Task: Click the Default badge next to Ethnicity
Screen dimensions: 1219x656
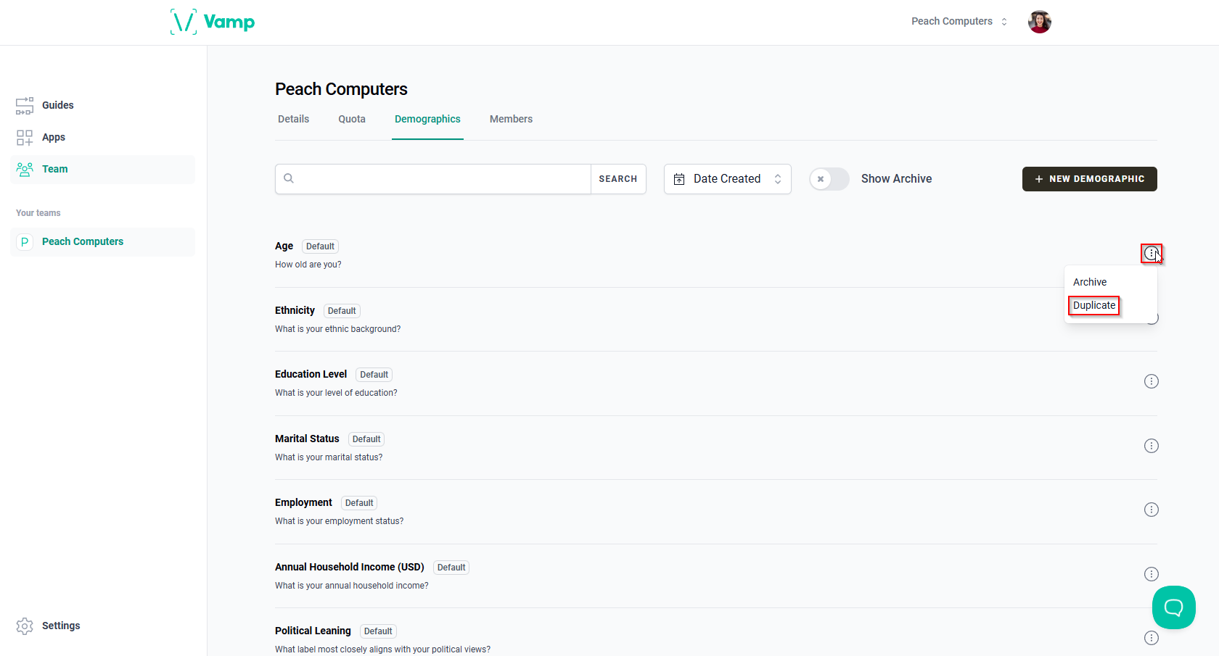Action: click(x=342, y=311)
